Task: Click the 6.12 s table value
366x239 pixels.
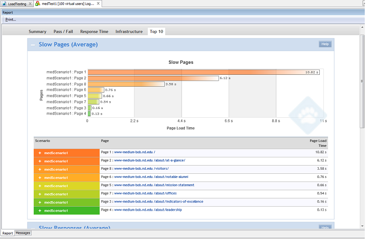Action: click(x=322, y=161)
